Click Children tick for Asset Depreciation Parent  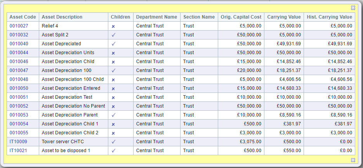coord(113,115)
